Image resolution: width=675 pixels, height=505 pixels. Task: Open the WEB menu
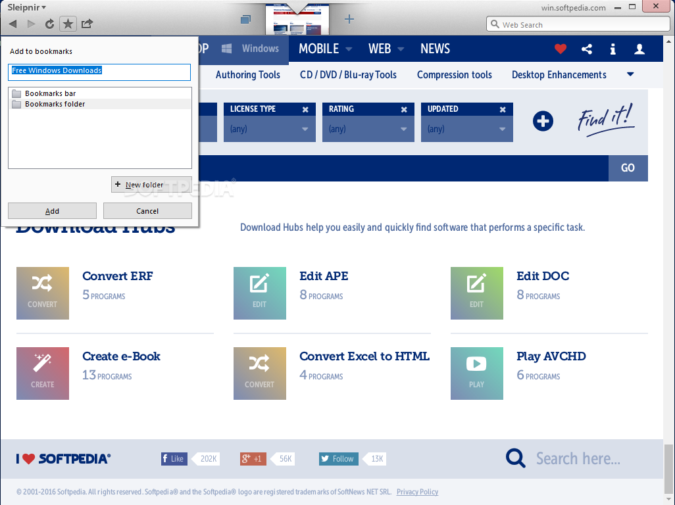[x=380, y=49]
